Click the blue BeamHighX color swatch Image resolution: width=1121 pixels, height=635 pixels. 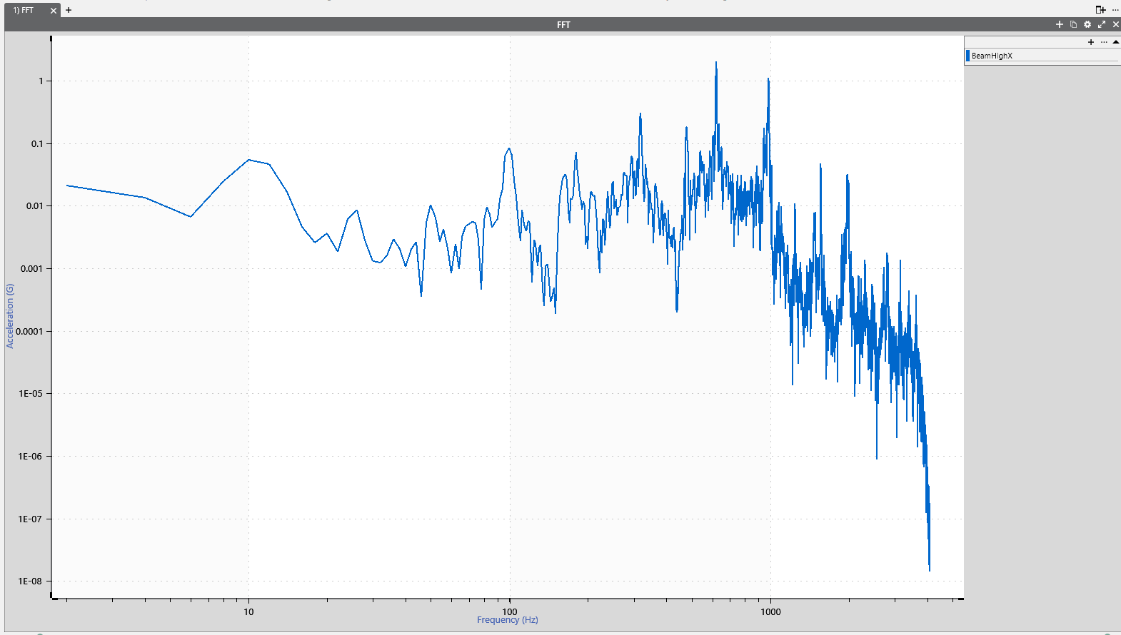968,56
